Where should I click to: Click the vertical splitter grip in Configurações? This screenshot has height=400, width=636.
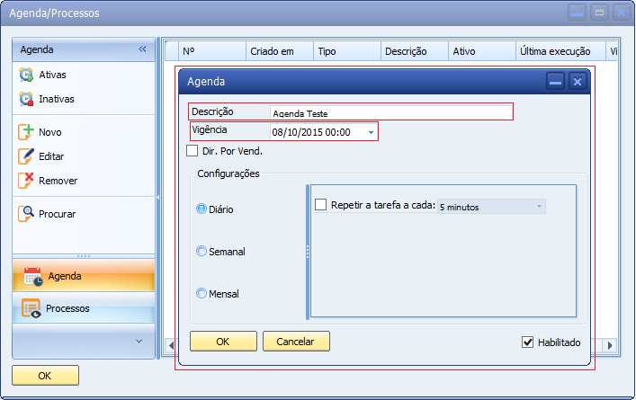pos(308,252)
